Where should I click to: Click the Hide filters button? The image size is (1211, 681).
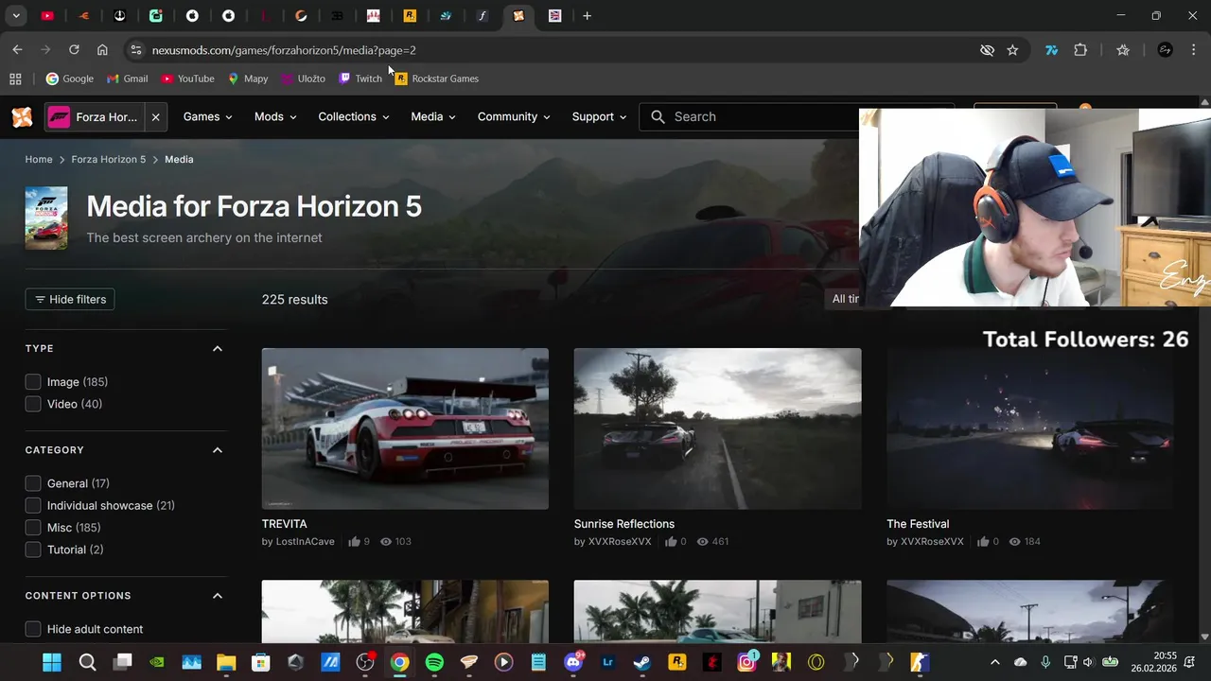70,299
